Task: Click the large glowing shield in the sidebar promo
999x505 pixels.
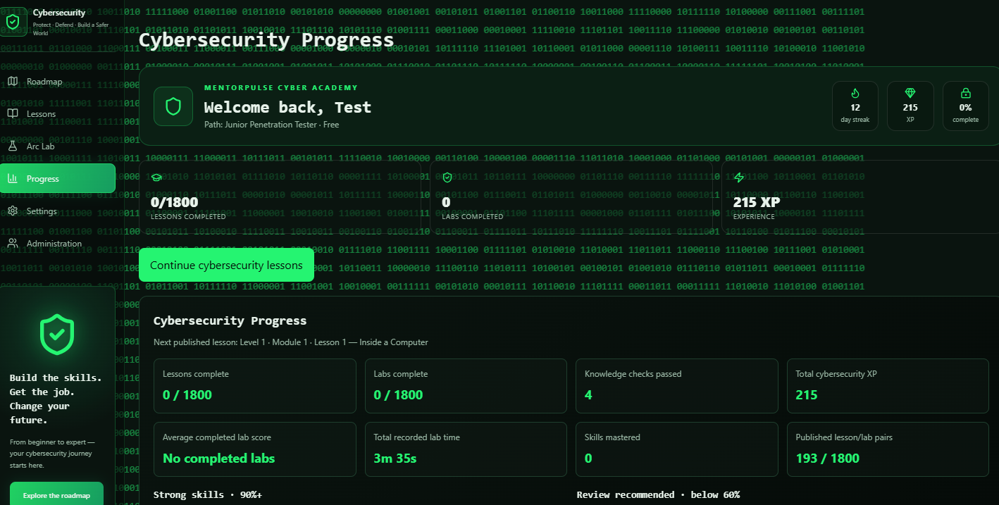Action: tap(57, 335)
